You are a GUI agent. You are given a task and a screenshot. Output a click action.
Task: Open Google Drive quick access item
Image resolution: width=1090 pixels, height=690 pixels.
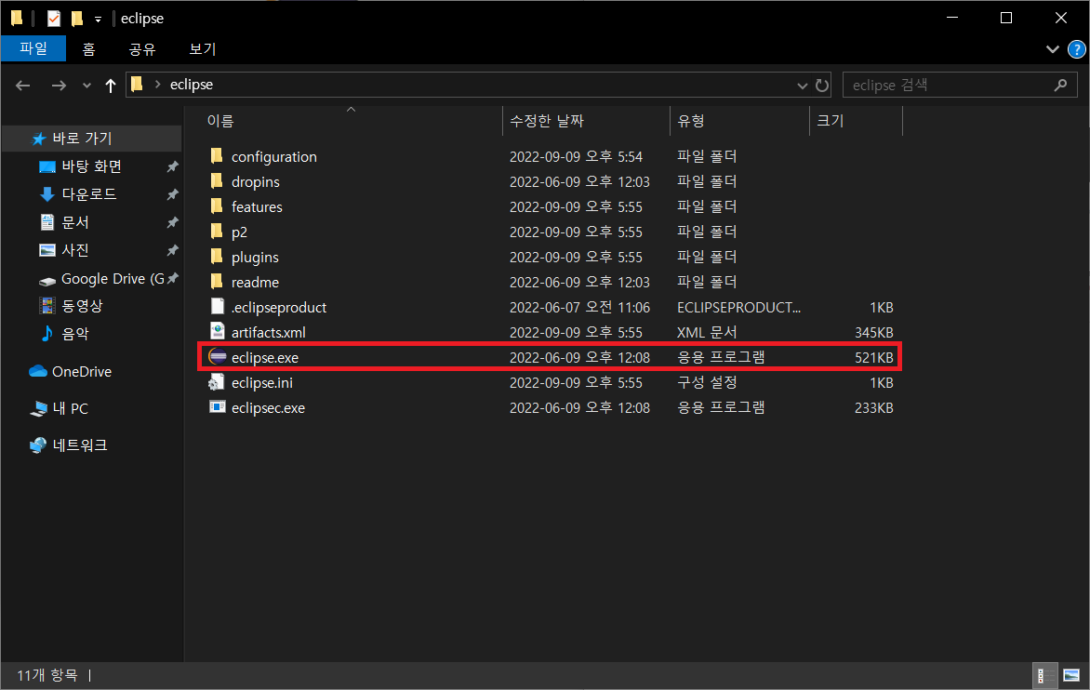[x=101, y=279]
